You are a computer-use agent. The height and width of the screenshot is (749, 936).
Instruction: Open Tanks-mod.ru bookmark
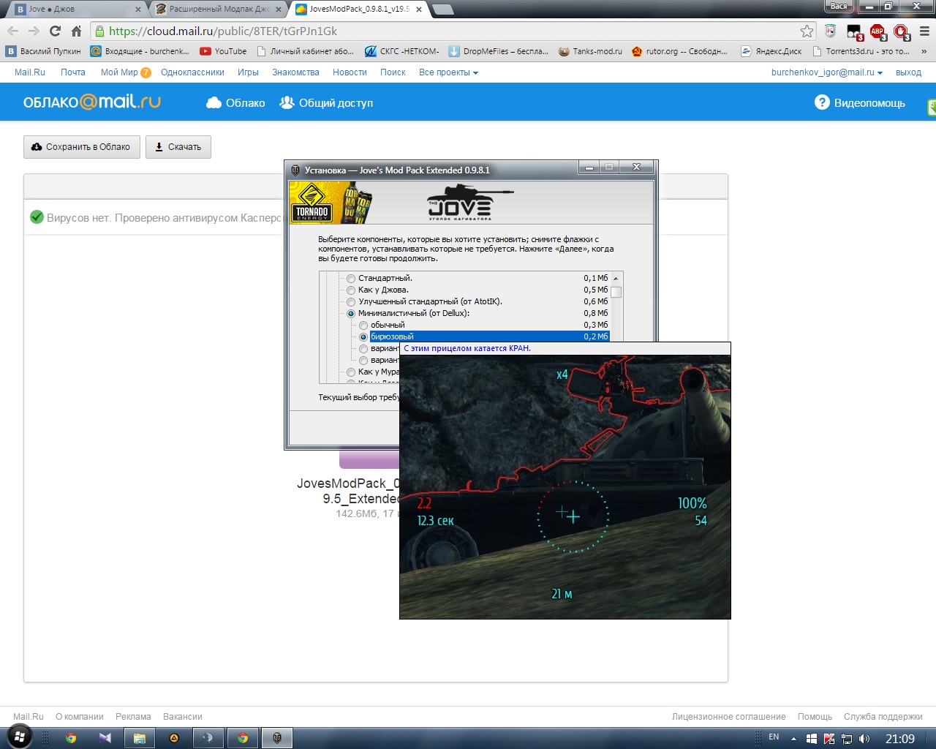coord(590,51)
